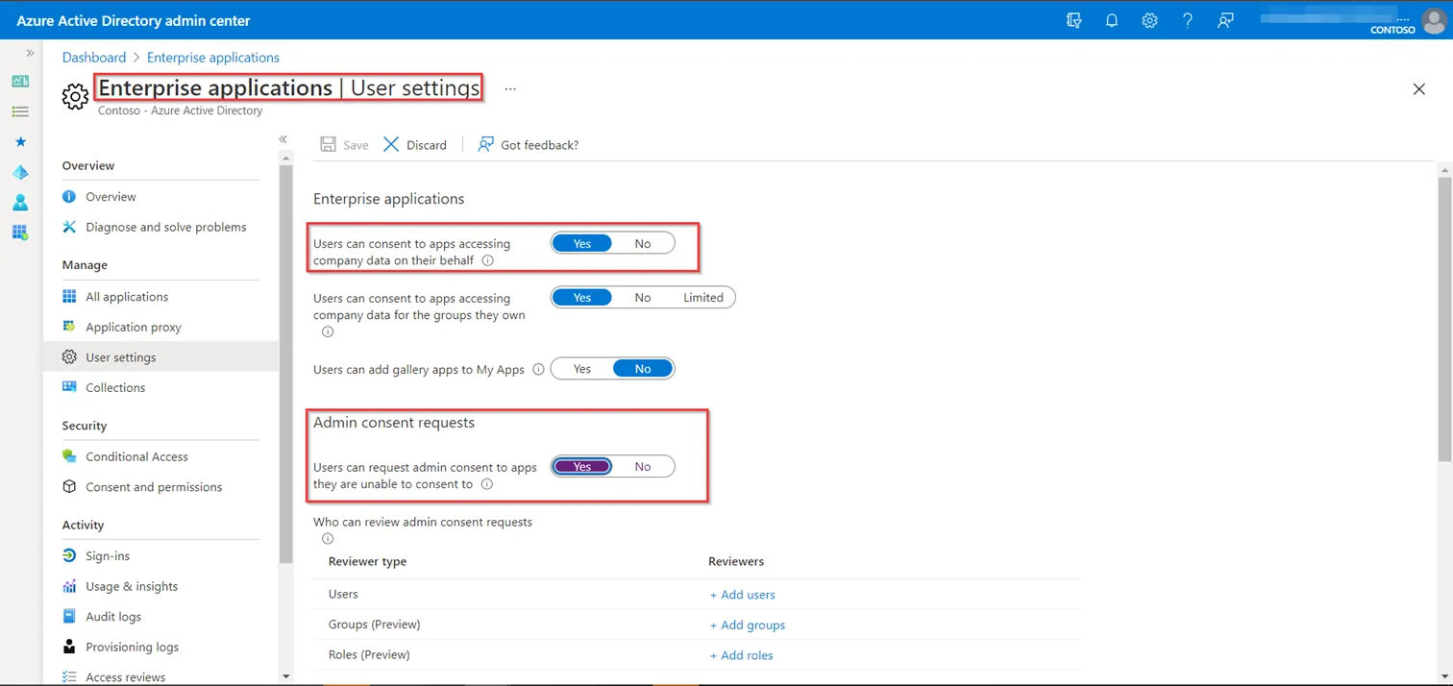Set admin consent requests to Yes
The image size is (1453, 686).
582,467
